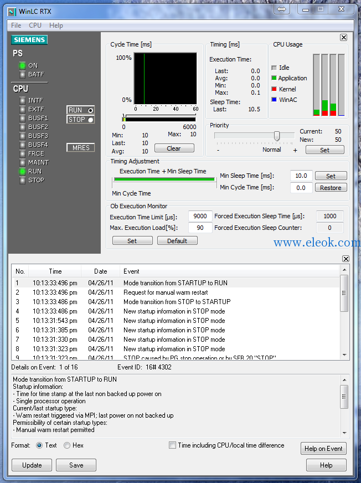Click the SIEMENS logo

29,40
